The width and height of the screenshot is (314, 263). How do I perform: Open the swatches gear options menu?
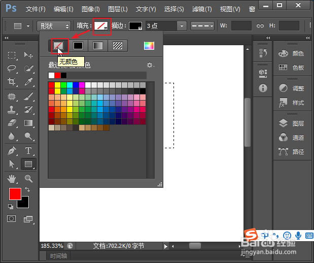tap(150, 65)
